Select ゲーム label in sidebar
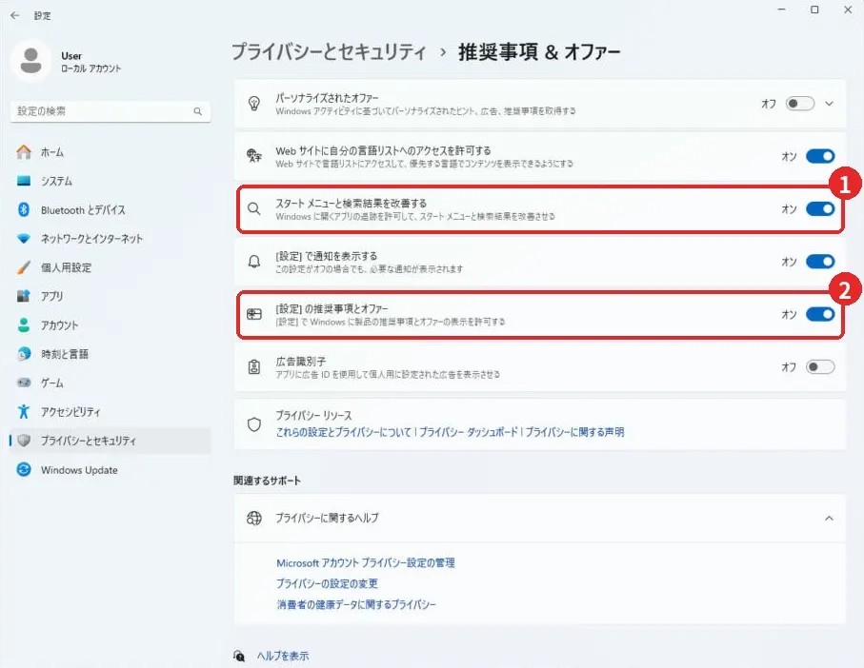Image resolution: width=864 pixels, height=668 pixels. click(51, 383)
